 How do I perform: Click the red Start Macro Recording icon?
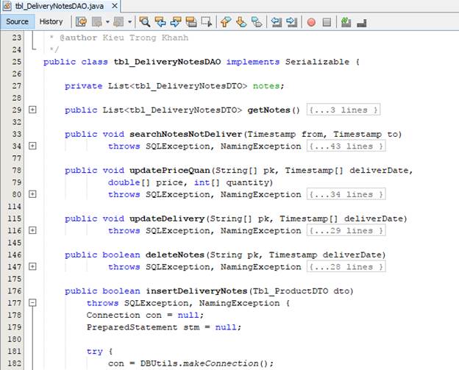click(x=311, y=22)
